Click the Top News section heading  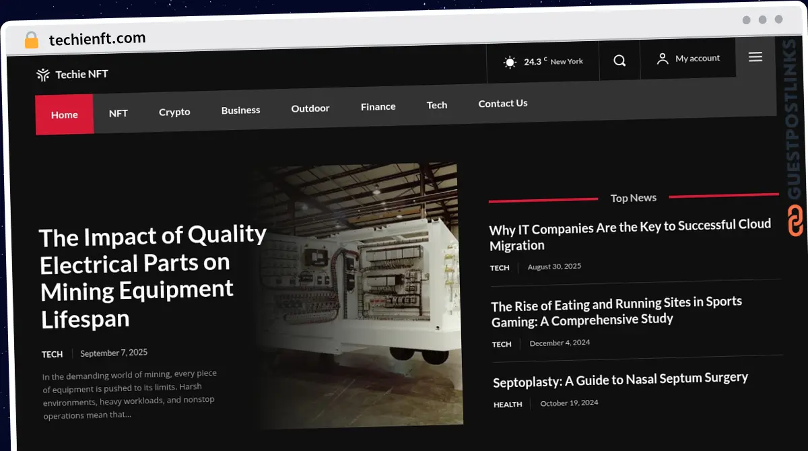[634, 198]
